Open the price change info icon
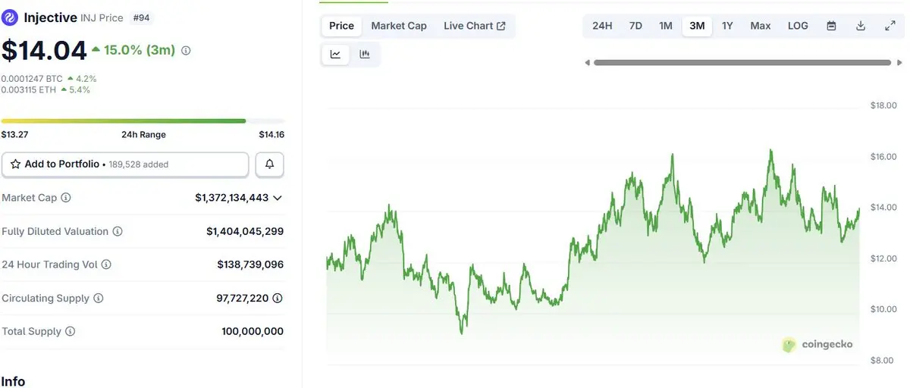Image resolution: width=910 pixels, height=388 pixels. [x=186, y=51]
